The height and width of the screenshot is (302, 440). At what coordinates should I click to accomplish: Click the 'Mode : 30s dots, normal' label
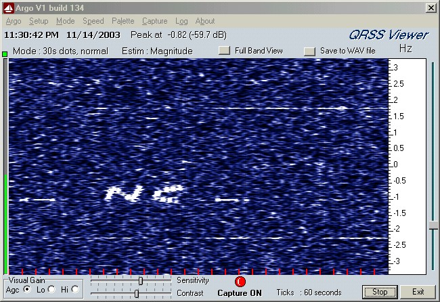tap(60, 51)
